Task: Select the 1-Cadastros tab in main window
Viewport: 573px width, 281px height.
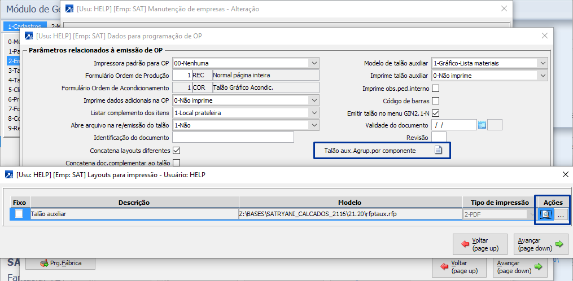Action: pyautogui.click(x=25, y=26)
